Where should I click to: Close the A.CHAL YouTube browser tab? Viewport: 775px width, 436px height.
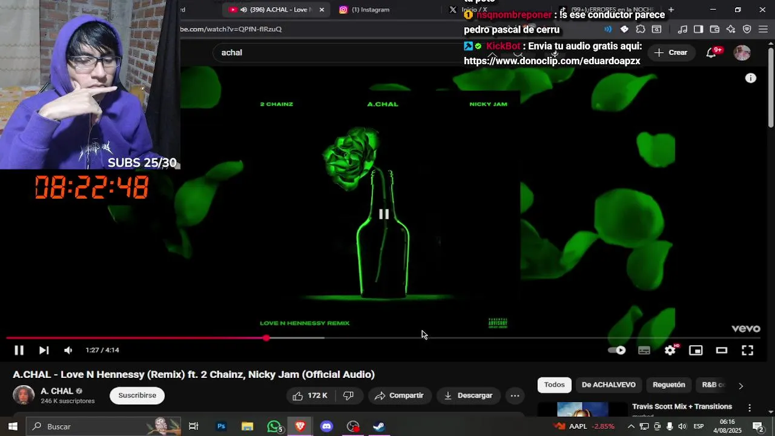pyautogui.click(x=322, y=10)
